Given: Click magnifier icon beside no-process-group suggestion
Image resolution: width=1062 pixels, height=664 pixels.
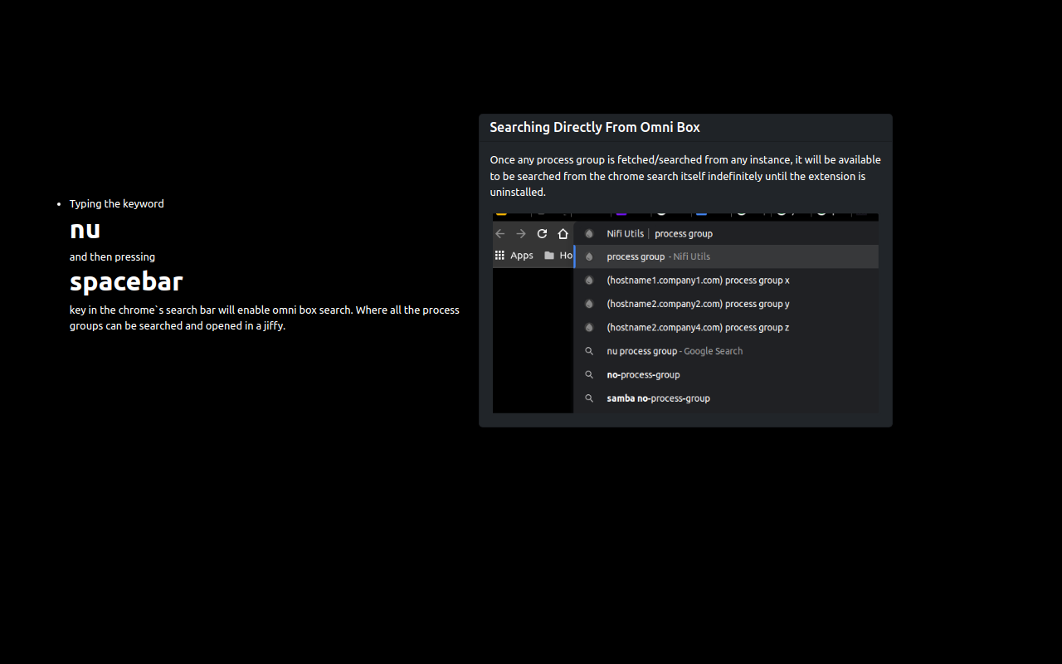Looking at the screenshot, I should [589, 374].
